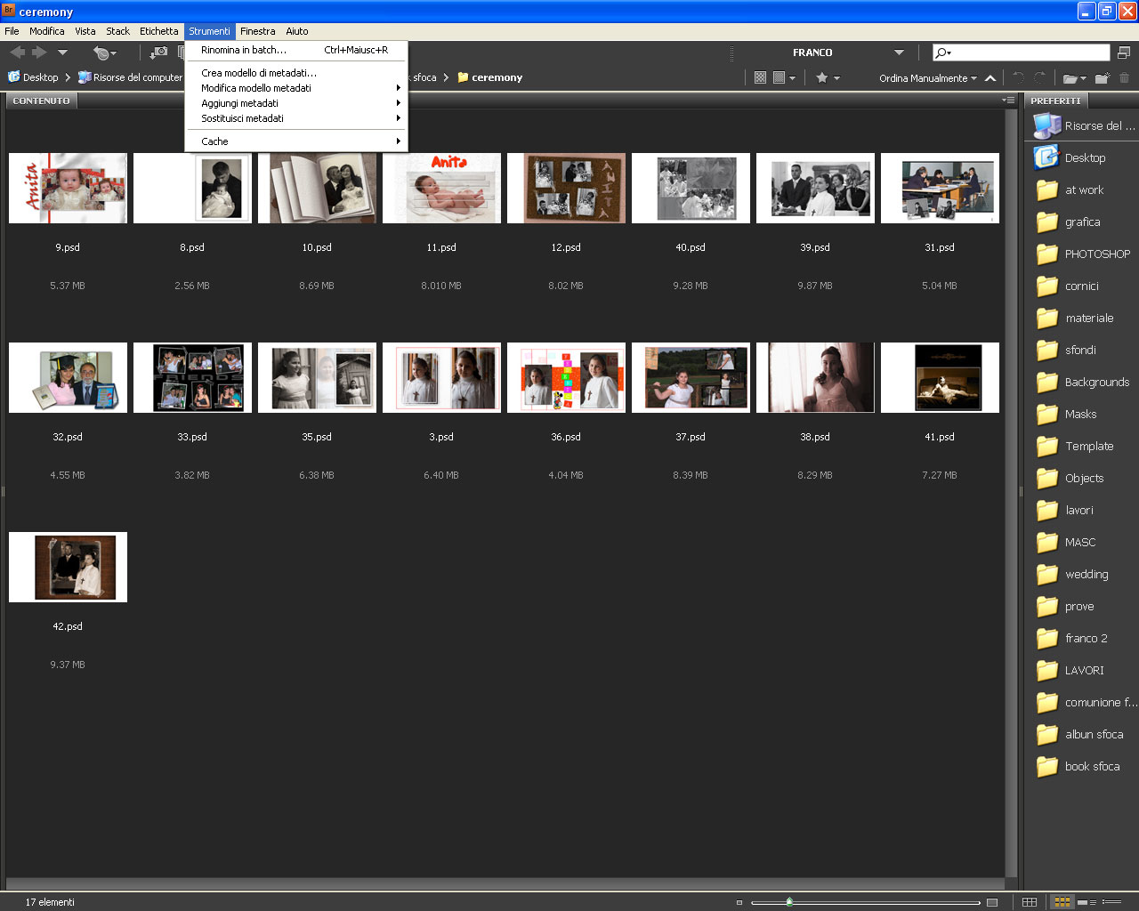Switch to view content as details
Screen dimensions: 1139x911
(1086, 902)
